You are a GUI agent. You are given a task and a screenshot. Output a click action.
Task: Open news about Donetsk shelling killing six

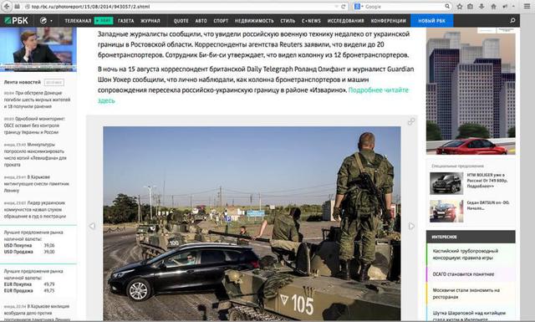[37, 100]
